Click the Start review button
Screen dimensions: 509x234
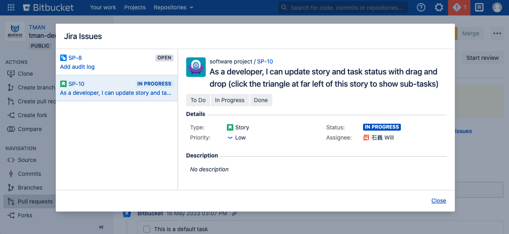(483, 58)
